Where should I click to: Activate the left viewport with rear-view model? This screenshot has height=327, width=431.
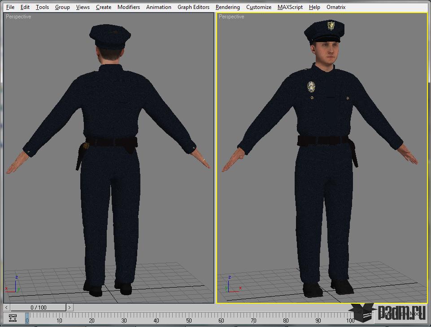point(109,158)
